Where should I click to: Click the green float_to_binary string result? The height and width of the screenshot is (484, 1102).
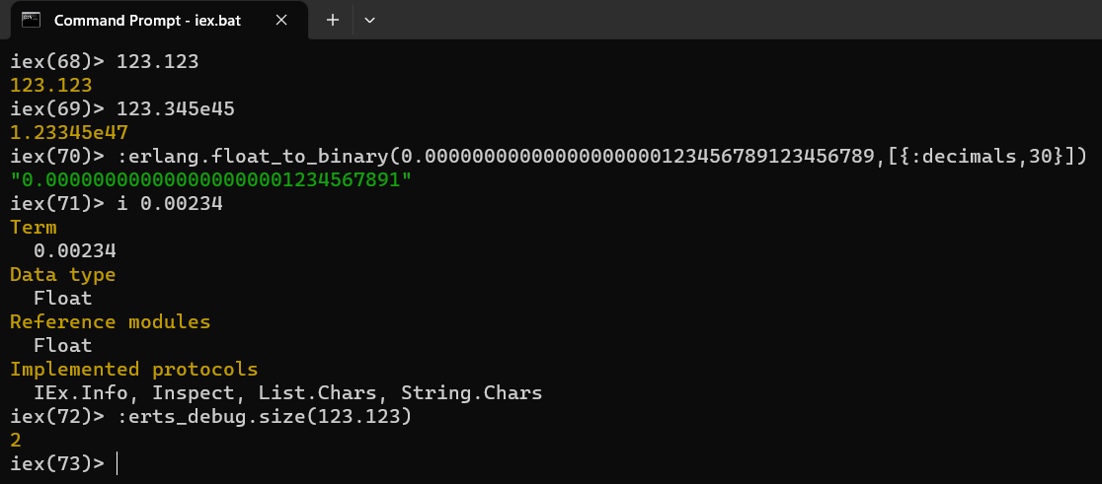pyautogui.click(x=211, y=180)
